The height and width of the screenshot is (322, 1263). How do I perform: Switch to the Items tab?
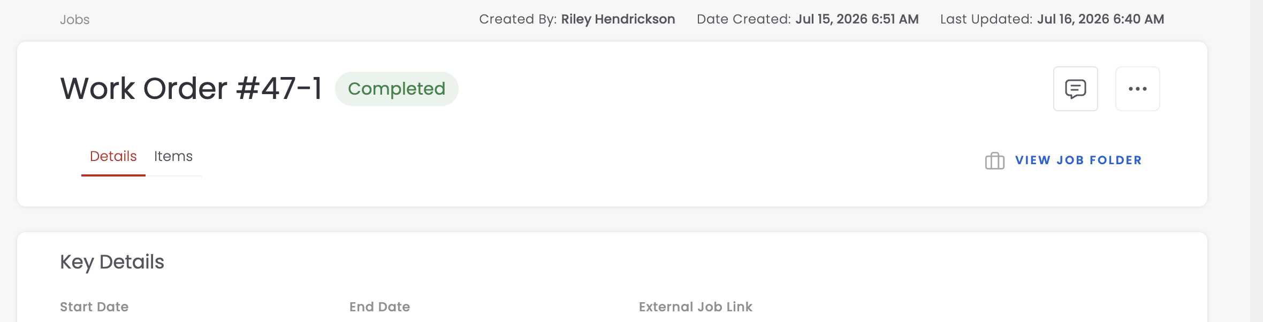click(x=173, y=156)
